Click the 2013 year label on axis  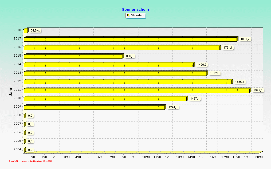17,73
